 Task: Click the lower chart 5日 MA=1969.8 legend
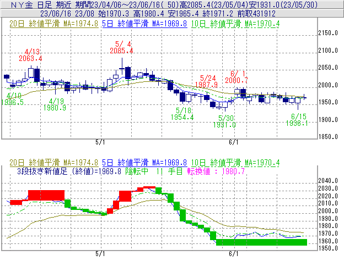coord(144,163)
